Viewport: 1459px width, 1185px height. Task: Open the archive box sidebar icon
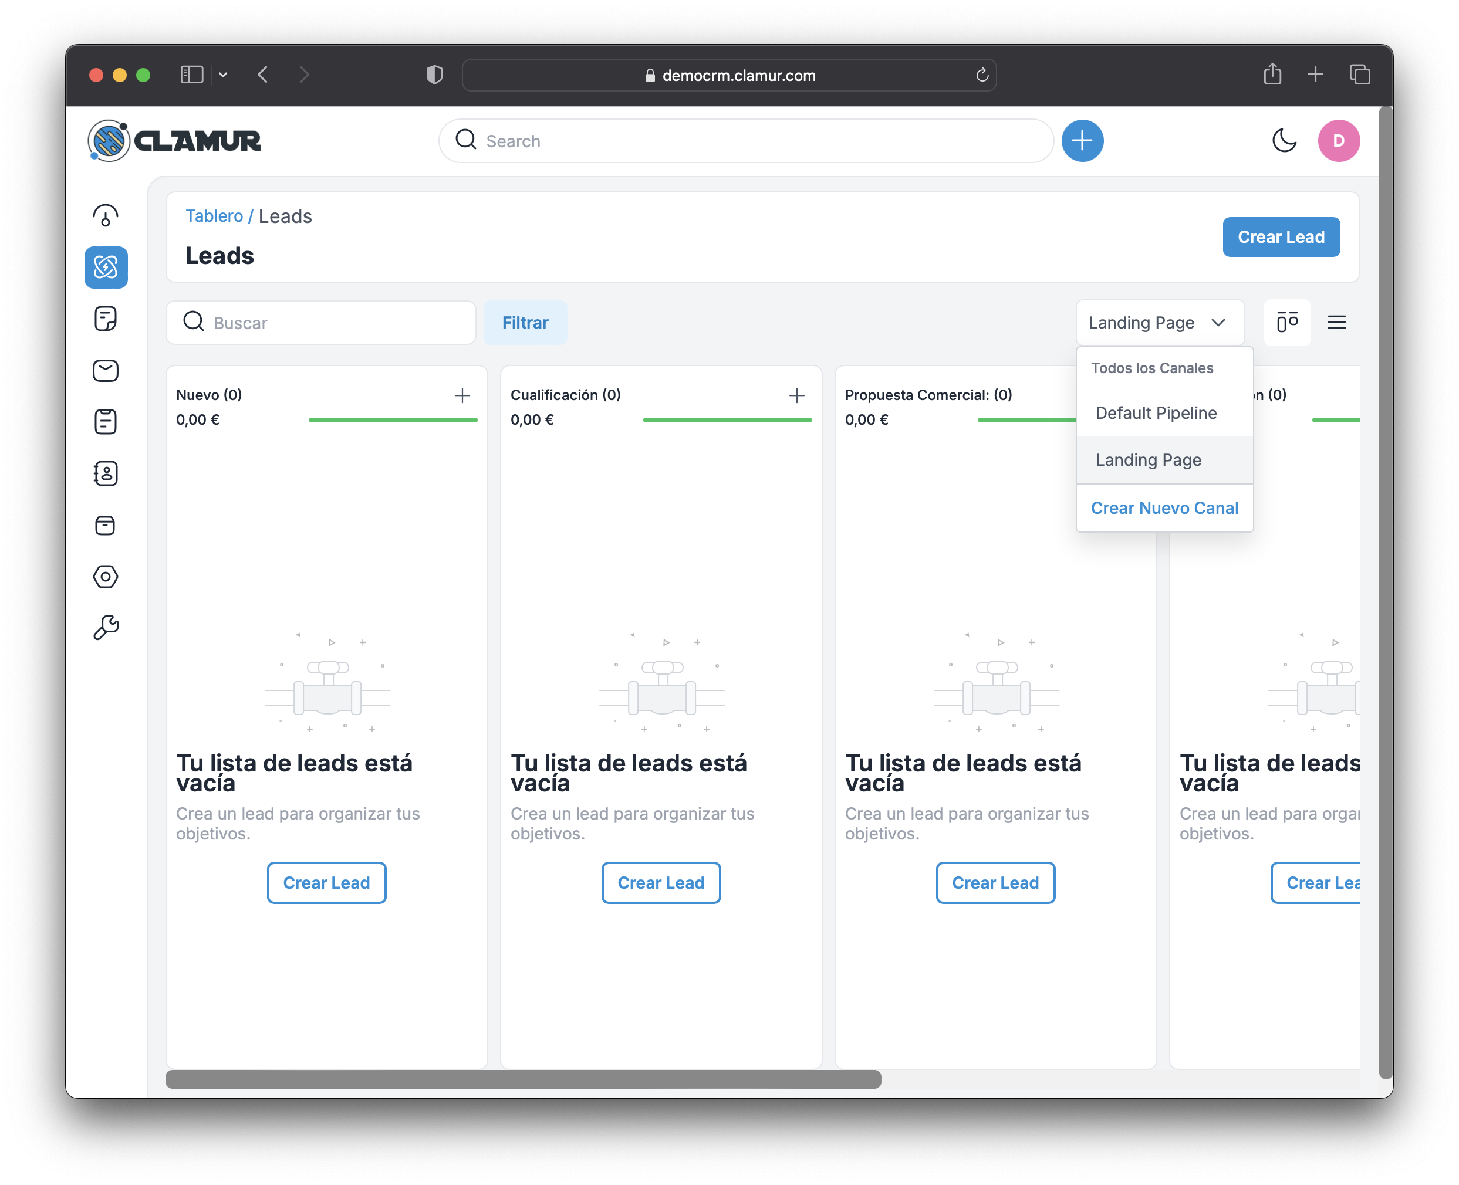coord(106,526)
